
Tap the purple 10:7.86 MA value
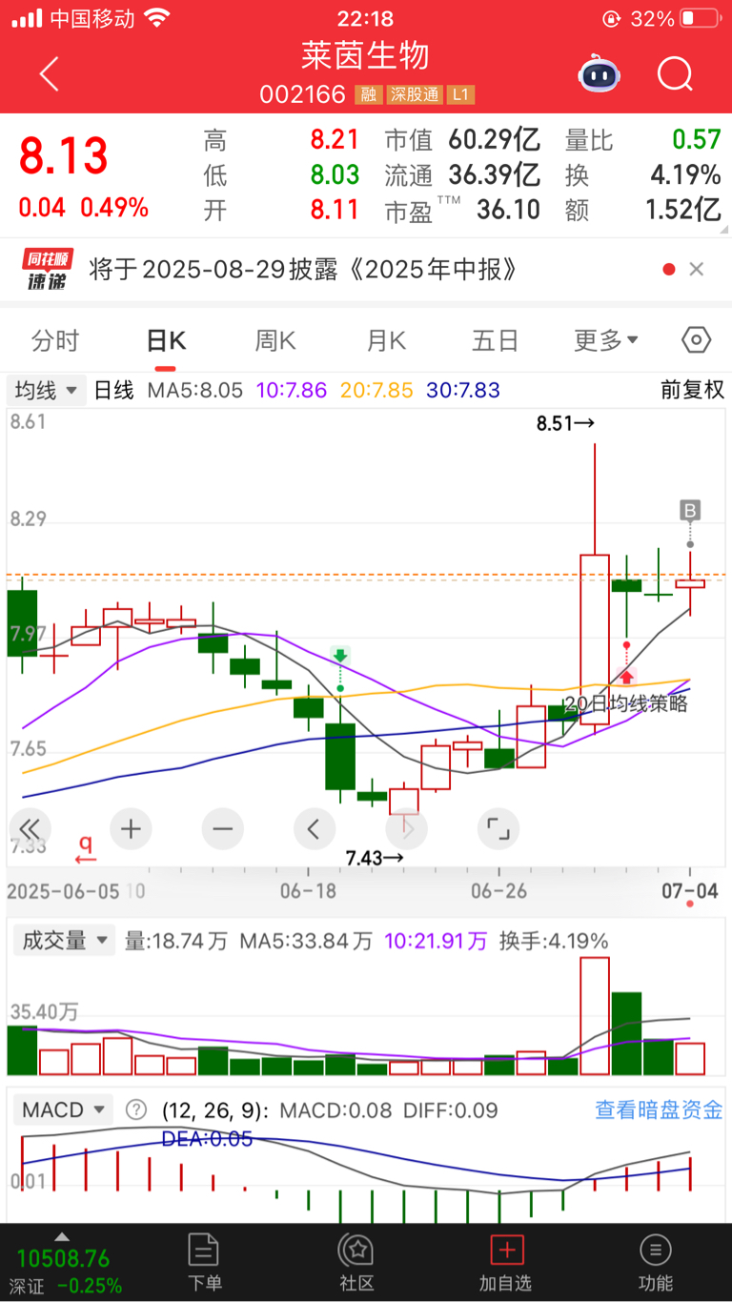(290, 390)
